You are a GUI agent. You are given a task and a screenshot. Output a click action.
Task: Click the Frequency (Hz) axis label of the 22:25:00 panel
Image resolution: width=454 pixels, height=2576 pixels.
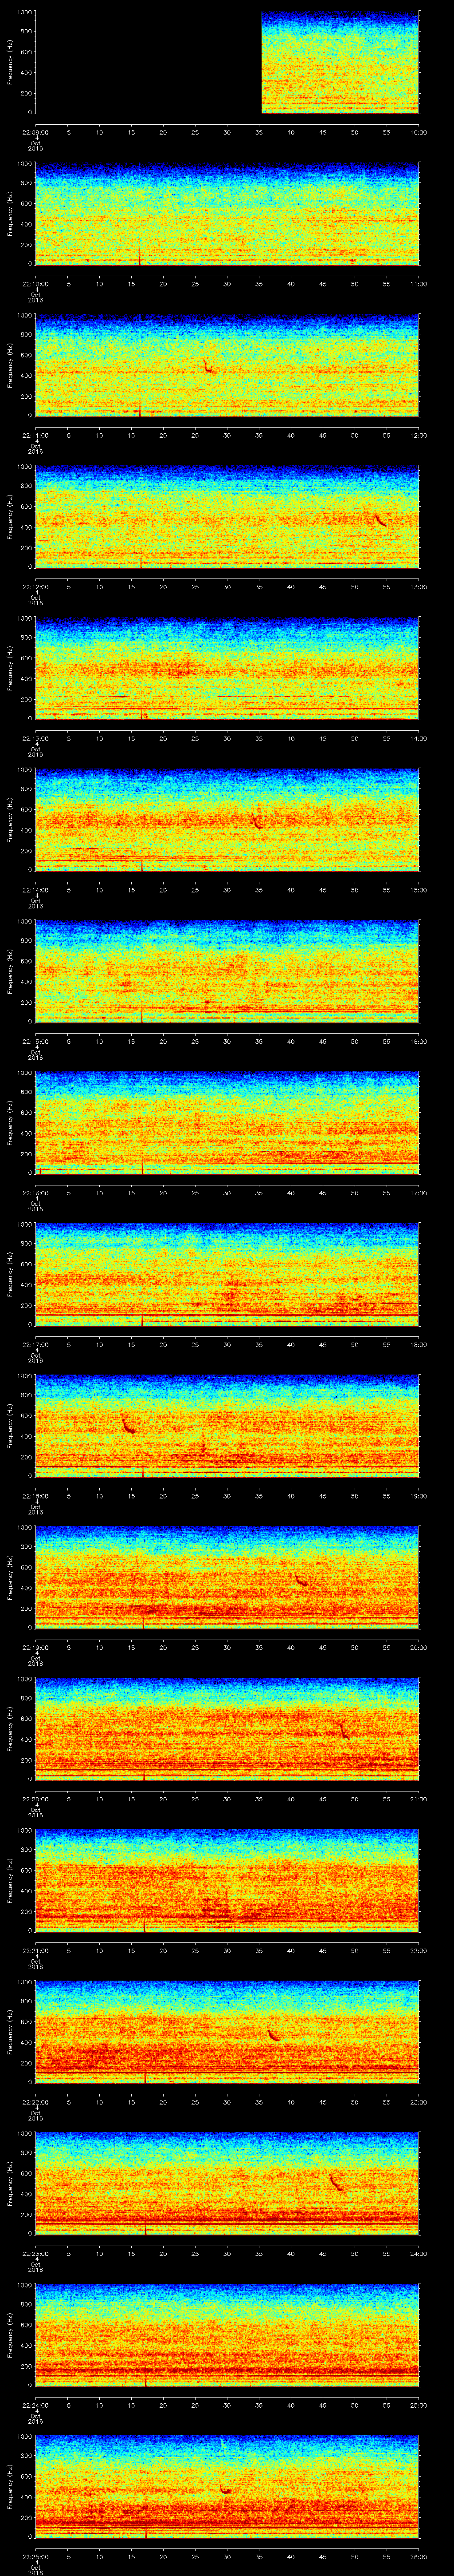click(x=10, y=2487)
